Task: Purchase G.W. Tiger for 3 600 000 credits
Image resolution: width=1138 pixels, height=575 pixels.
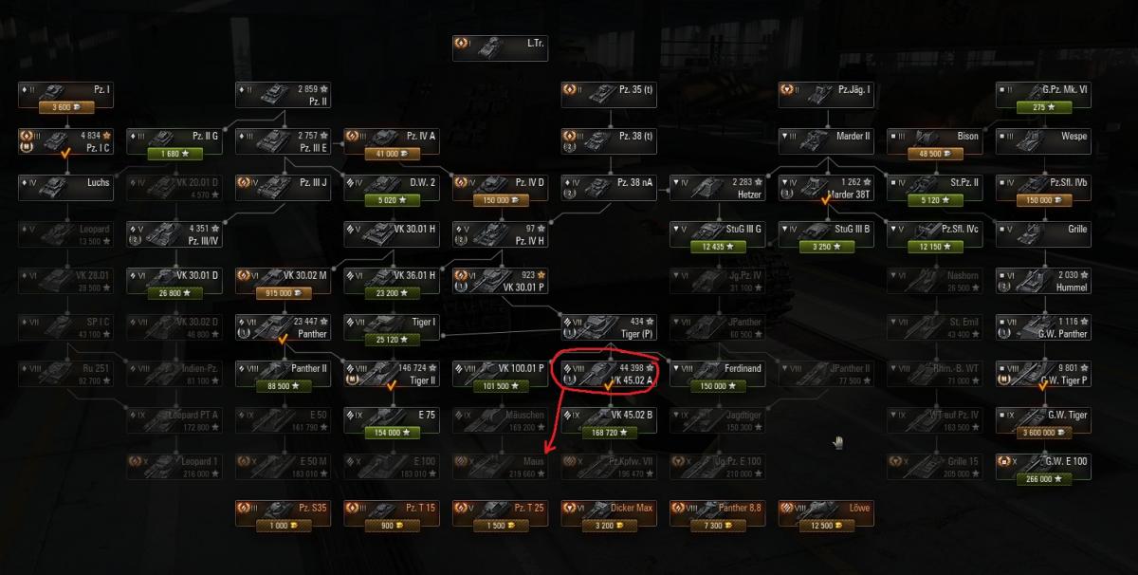Action: (x=1043, y=434)
